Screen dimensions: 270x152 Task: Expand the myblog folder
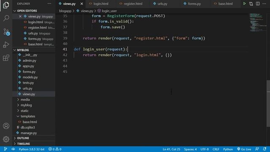26,105
